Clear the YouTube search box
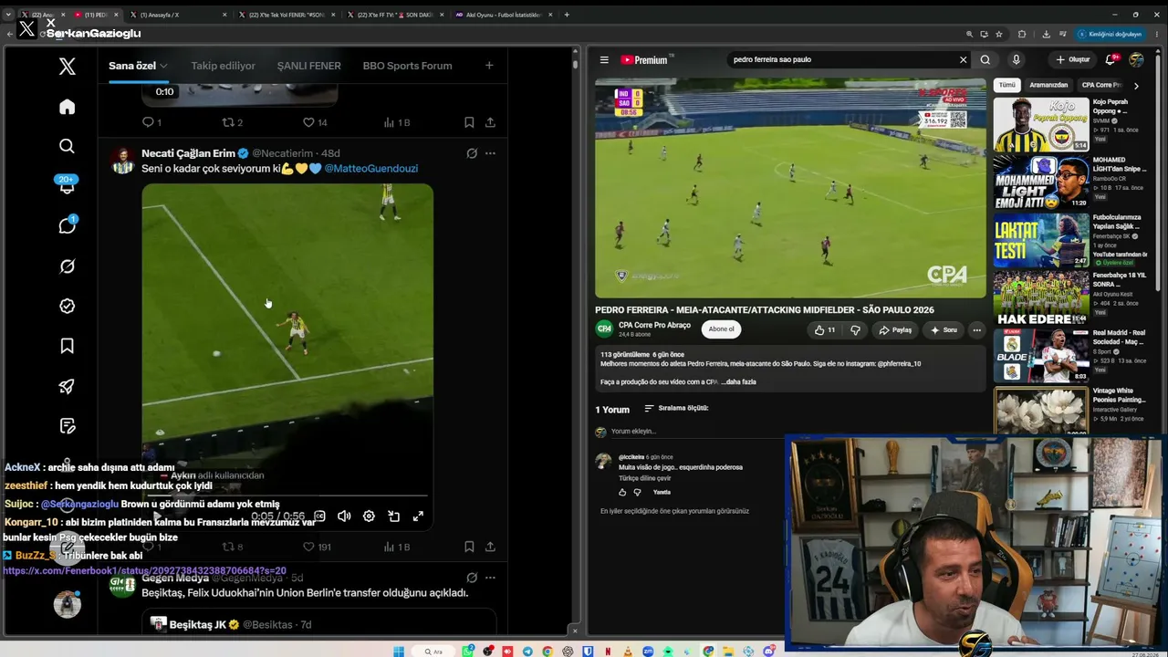The width and height of the screenshot is (1168, 657). point(963,60)
